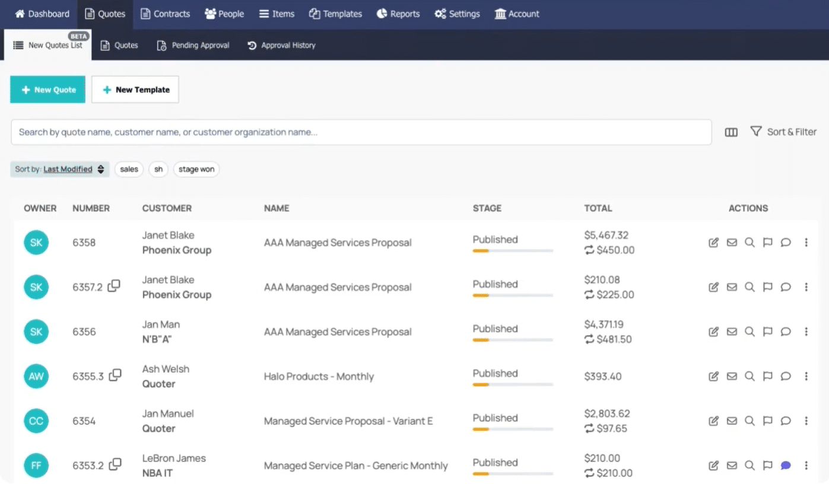The height and width of the screenshot is (484, 829).
Task: Open three-dot menu for quote 6358
Action: pyautogui.click(x=806, y=243)
